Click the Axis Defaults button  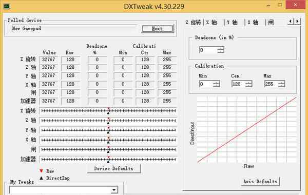[260, 182]
